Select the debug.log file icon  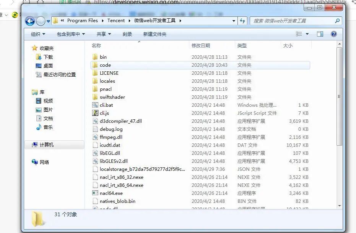pos(95,129)
